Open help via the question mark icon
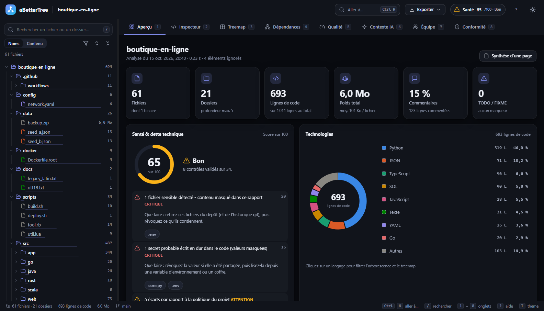The image size is (544, 311). pos(516,10)
